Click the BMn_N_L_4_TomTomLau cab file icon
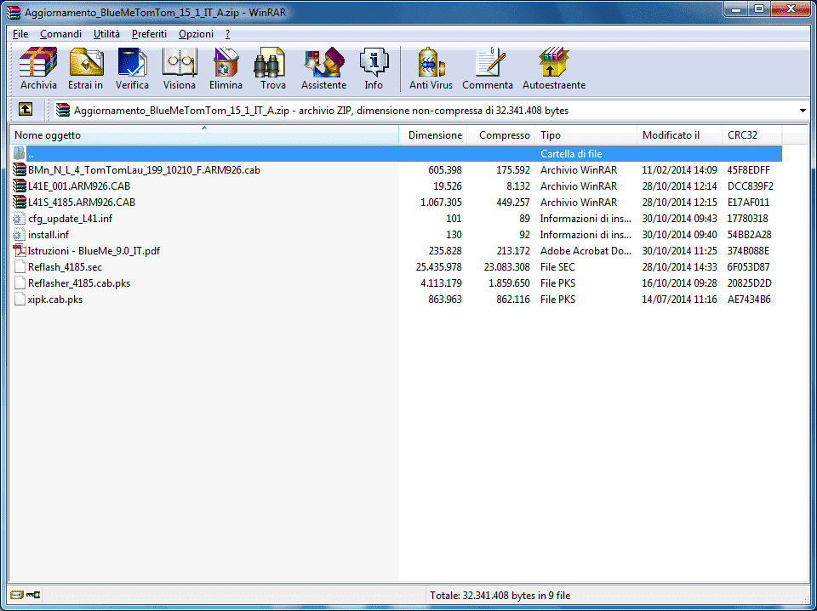817x611 pixels. pos(20,170)
